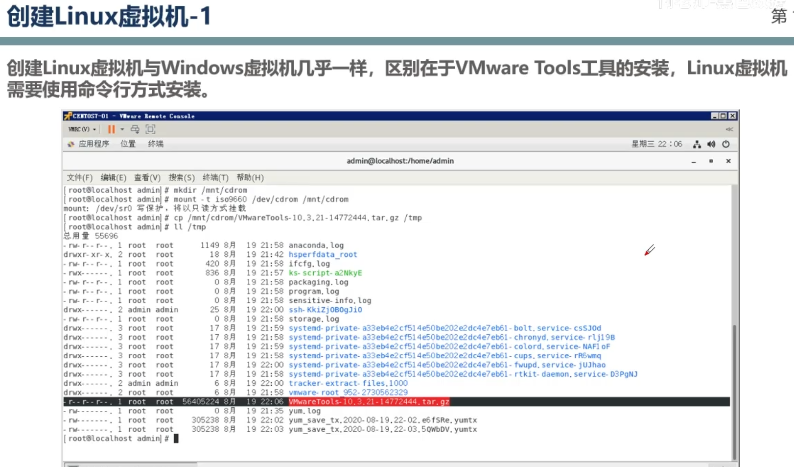Click the systemd-private colord.service directory entry
This screenshot has height=467, width=794.
pos(449,346)
